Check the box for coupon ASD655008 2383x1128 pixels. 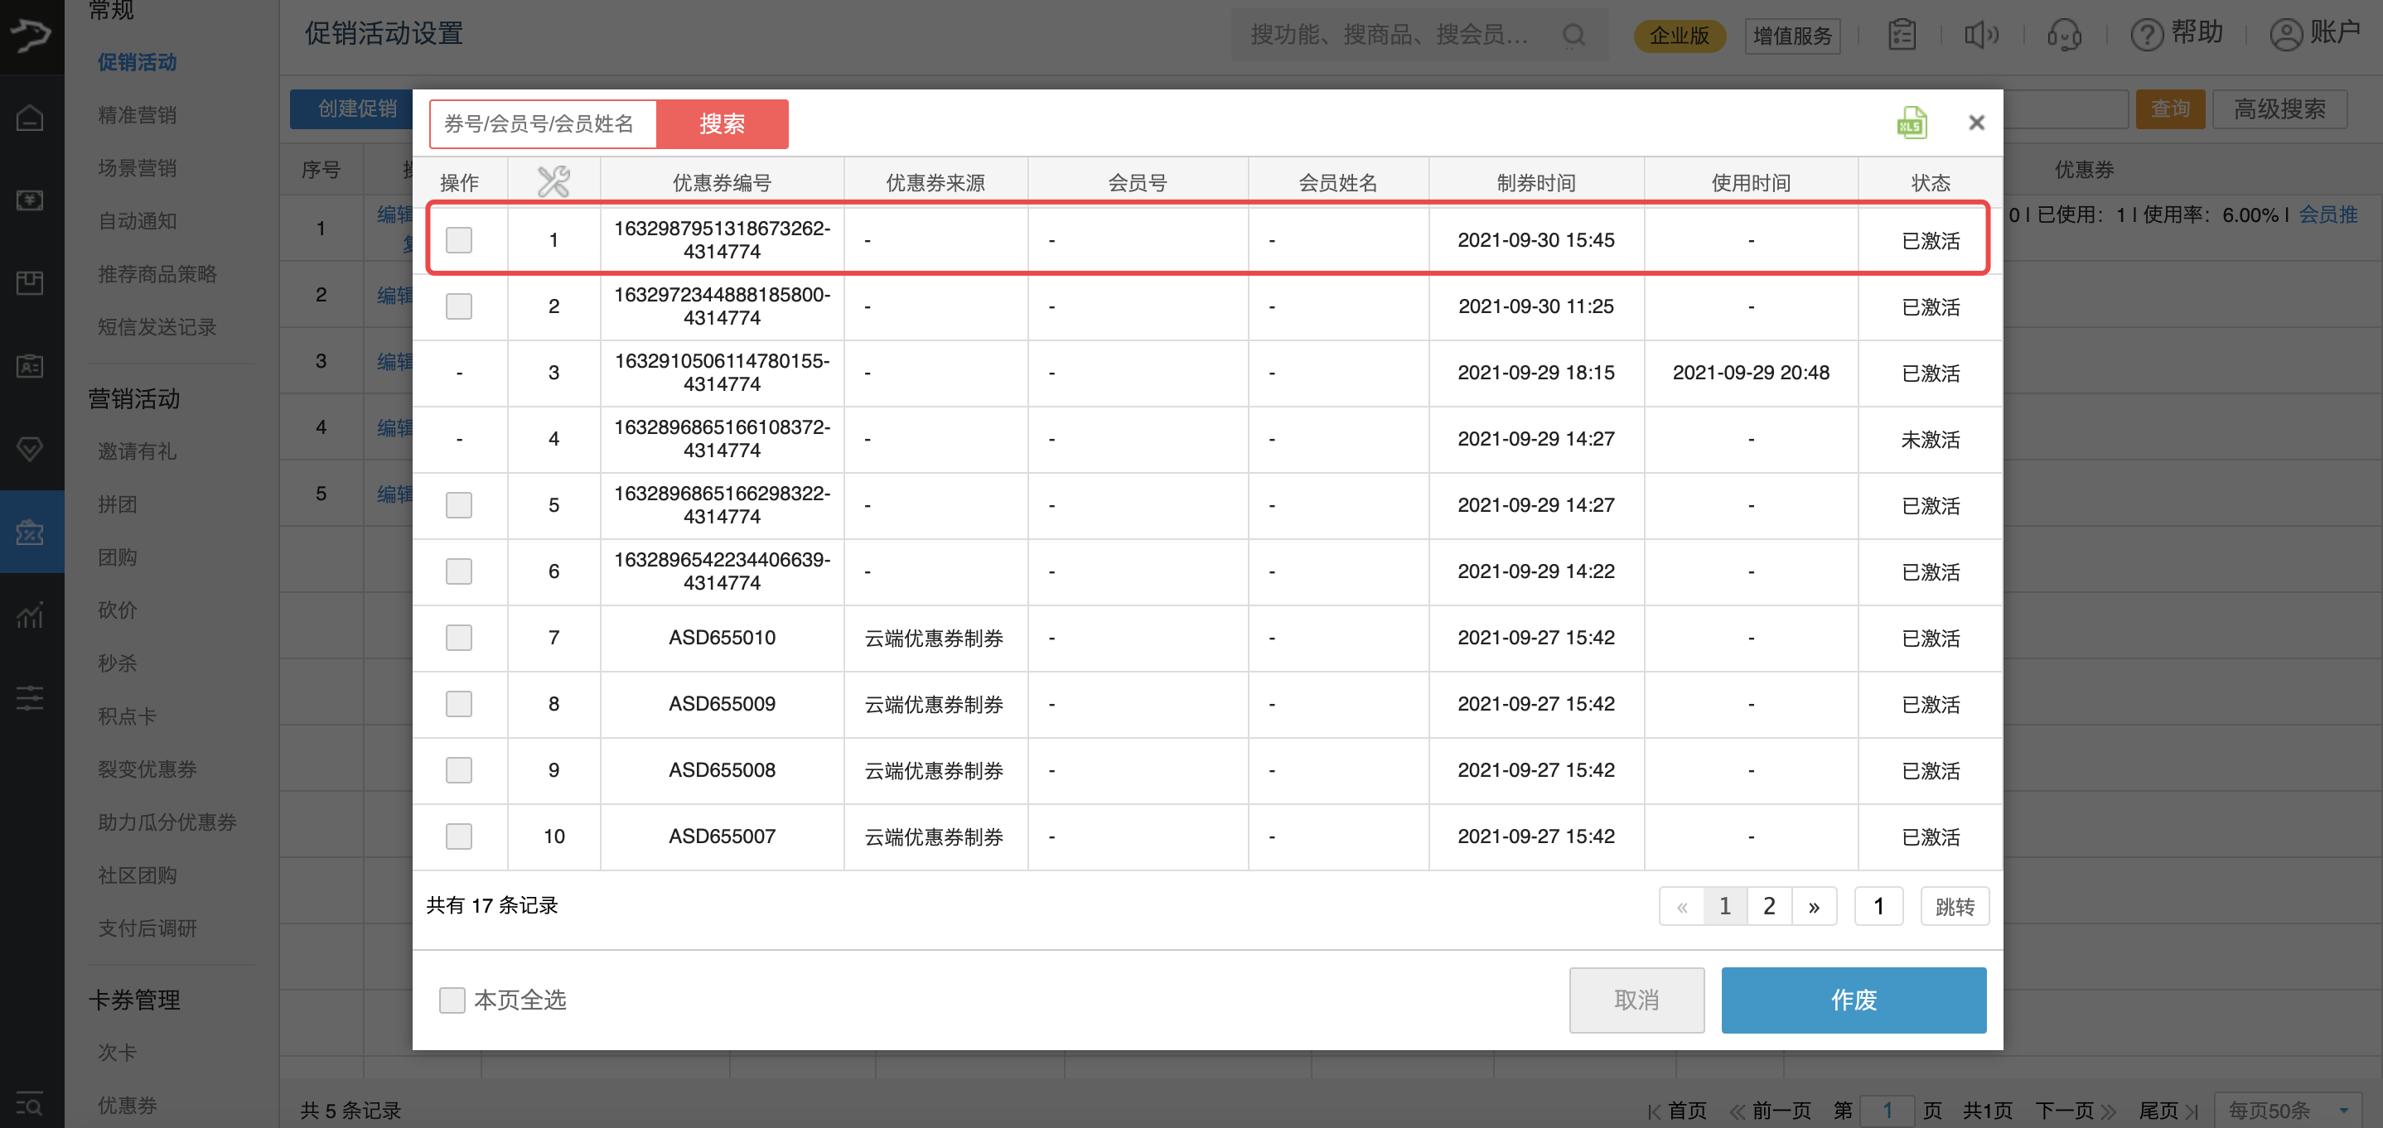pyautogui.click(x=459, y=770)
